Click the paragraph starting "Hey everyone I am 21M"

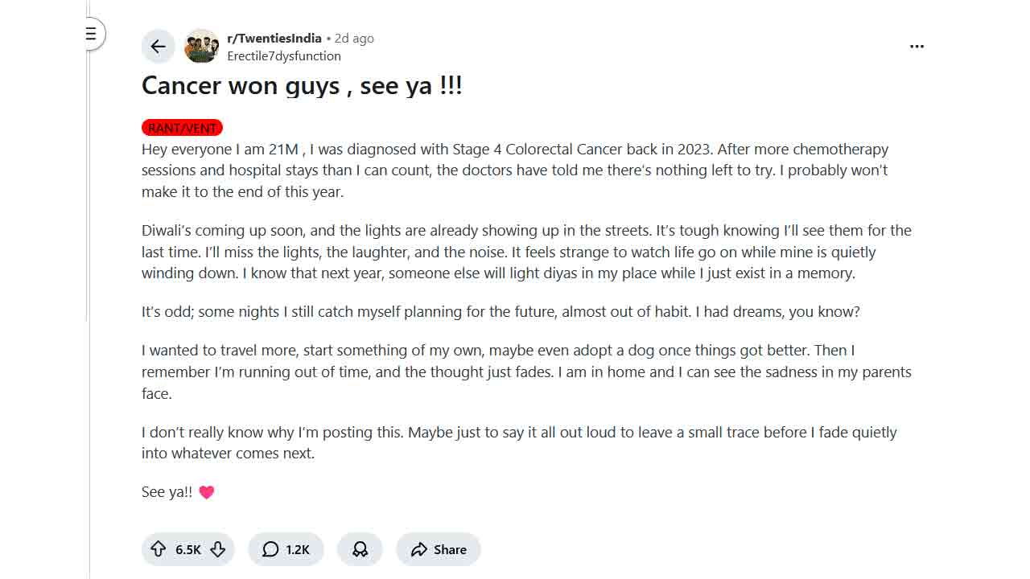click(515, 170)
